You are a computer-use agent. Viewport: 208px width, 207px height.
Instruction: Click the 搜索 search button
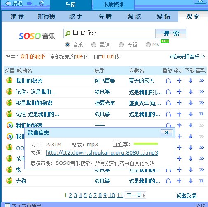171,33
